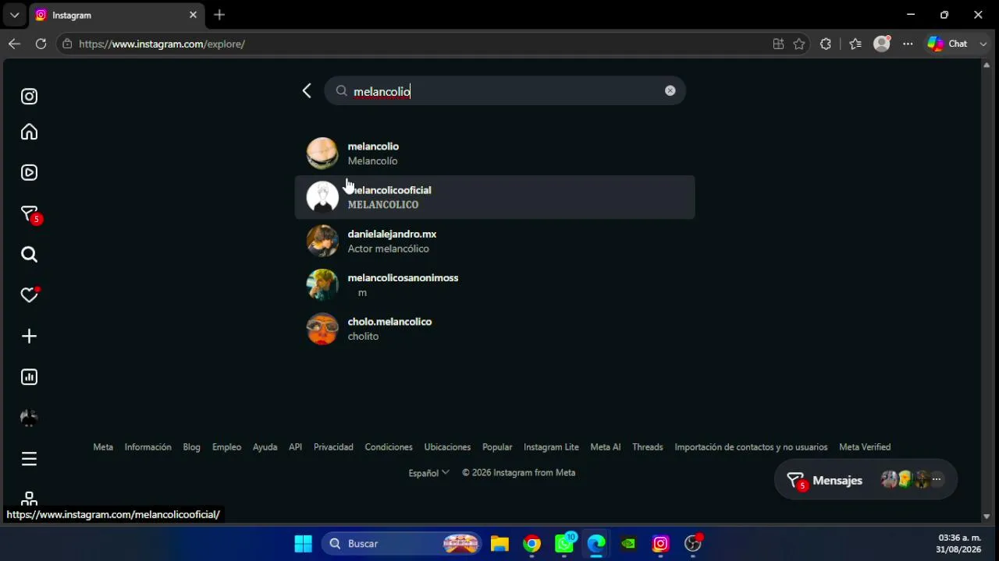Open the floating Mensajes button
The height and width of the screenshot is (561, 999).
866,480
